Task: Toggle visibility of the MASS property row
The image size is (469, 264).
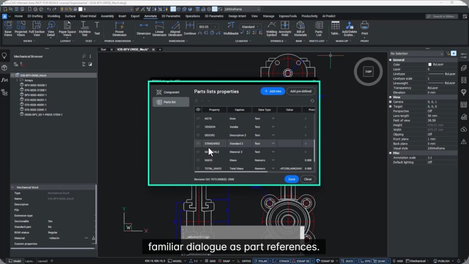Action: [198, 160]
